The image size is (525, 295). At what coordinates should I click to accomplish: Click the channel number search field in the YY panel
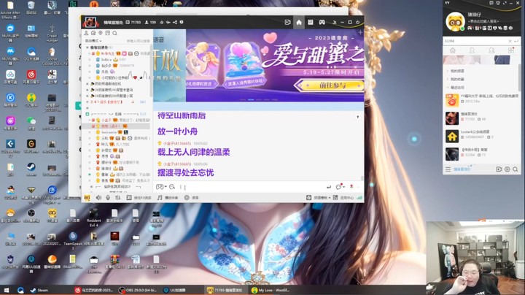click(x=475, y=41)
